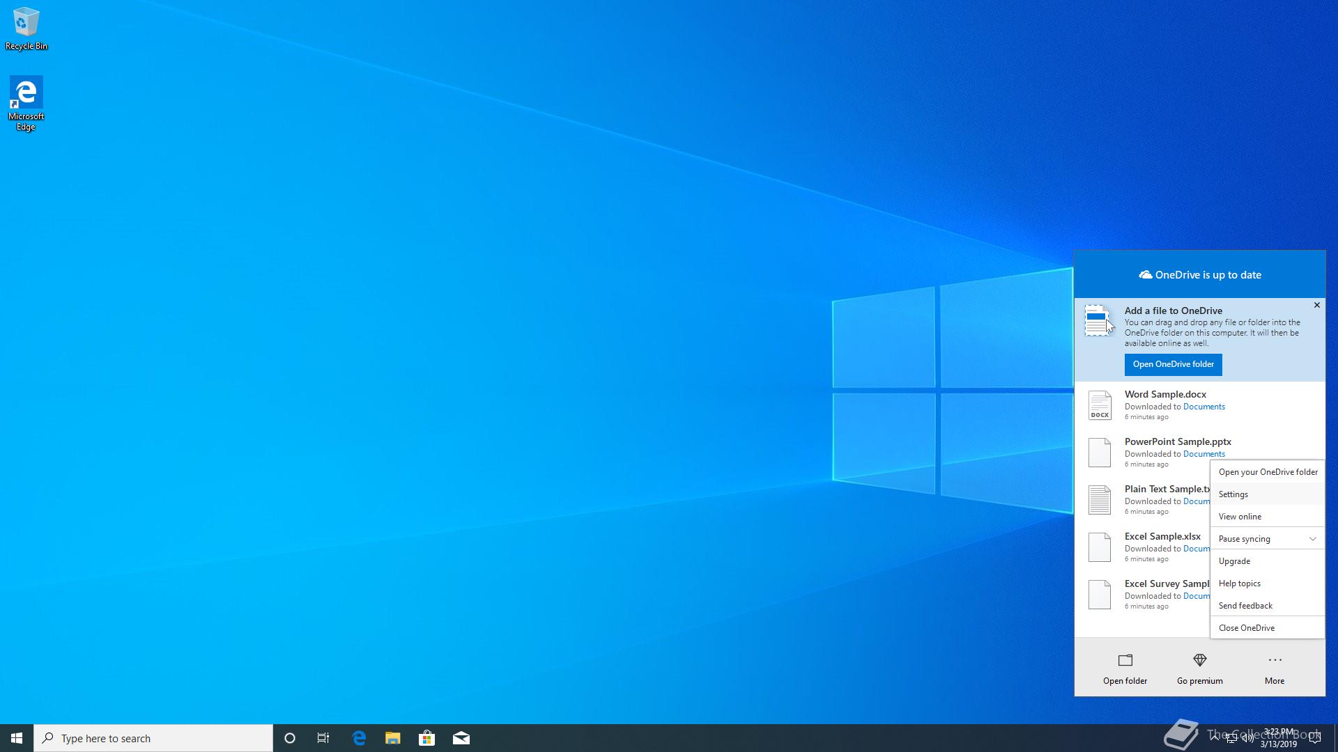Open the Recycle Bin desktop icon
This screenshot has width=1338, height=752.
[26, 29]
